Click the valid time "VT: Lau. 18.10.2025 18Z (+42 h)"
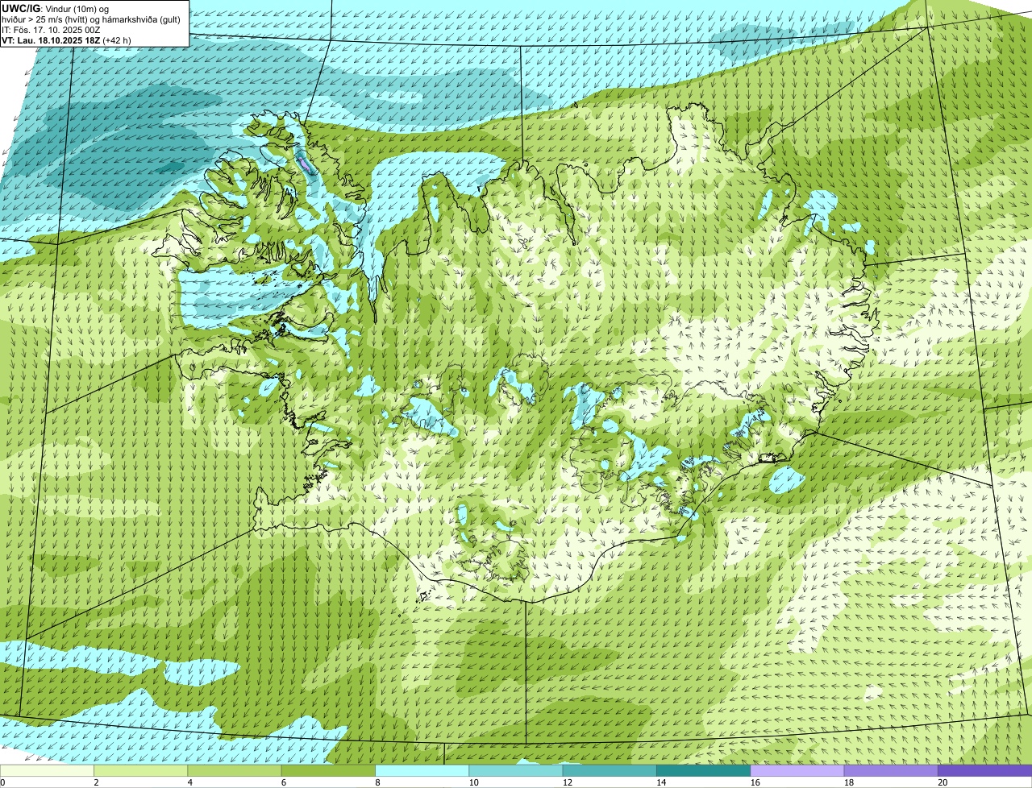The height and width of the screenshot is (788, 1032). pyautogui.click(x=66, y=39)
